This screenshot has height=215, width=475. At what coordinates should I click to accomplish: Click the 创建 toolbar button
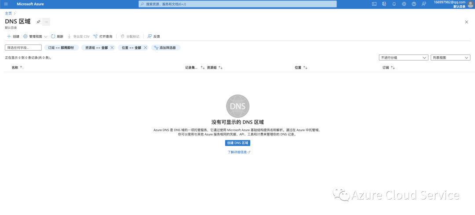[x=13, y=36]
